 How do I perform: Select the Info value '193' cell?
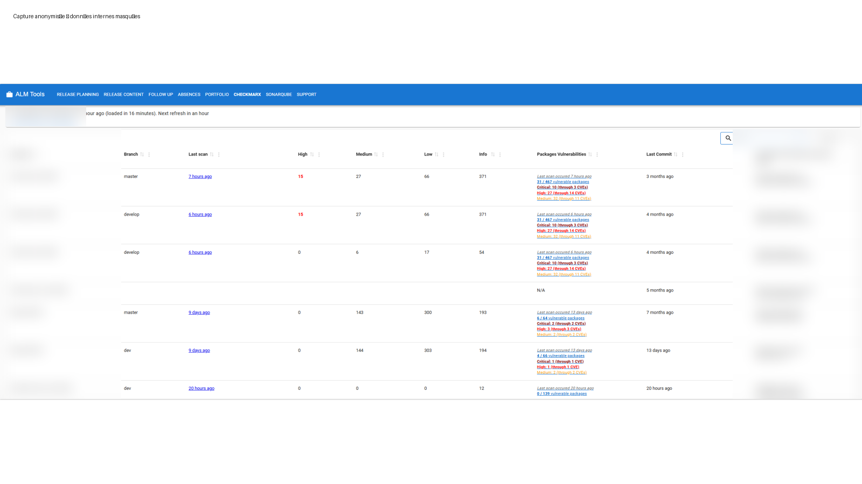coord(483,312)
